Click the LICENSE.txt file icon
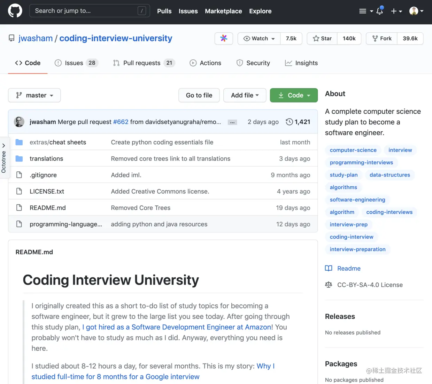This screenshot has height=384, width=432. coord(19,191)
